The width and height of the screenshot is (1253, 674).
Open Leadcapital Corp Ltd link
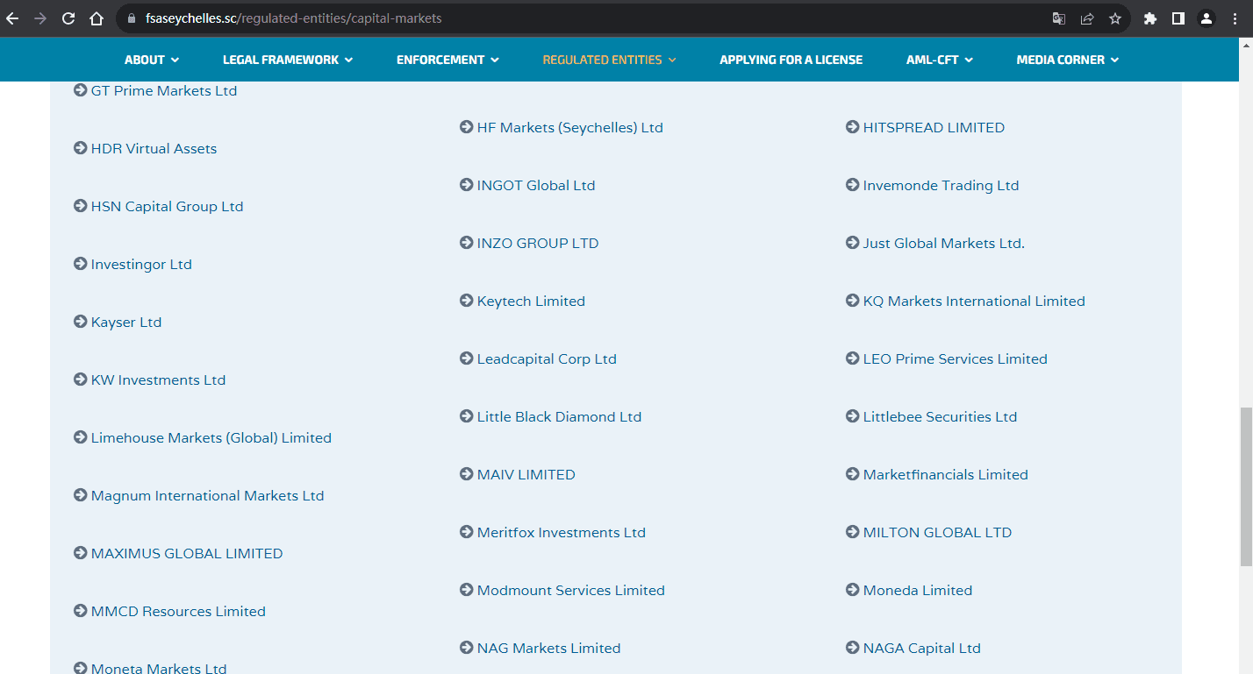[547, 358]
